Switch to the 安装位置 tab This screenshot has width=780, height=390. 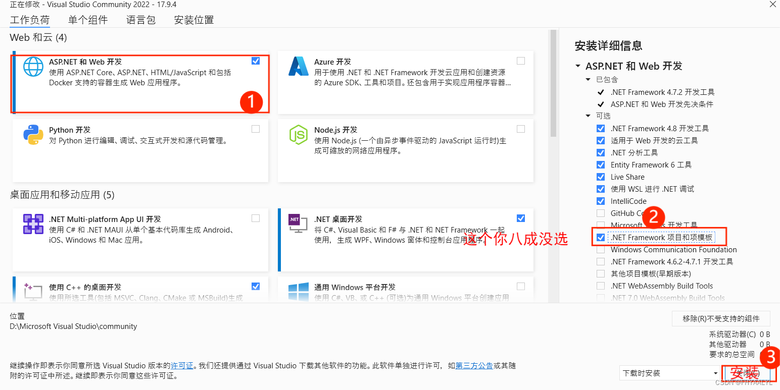tap(194, 20)
